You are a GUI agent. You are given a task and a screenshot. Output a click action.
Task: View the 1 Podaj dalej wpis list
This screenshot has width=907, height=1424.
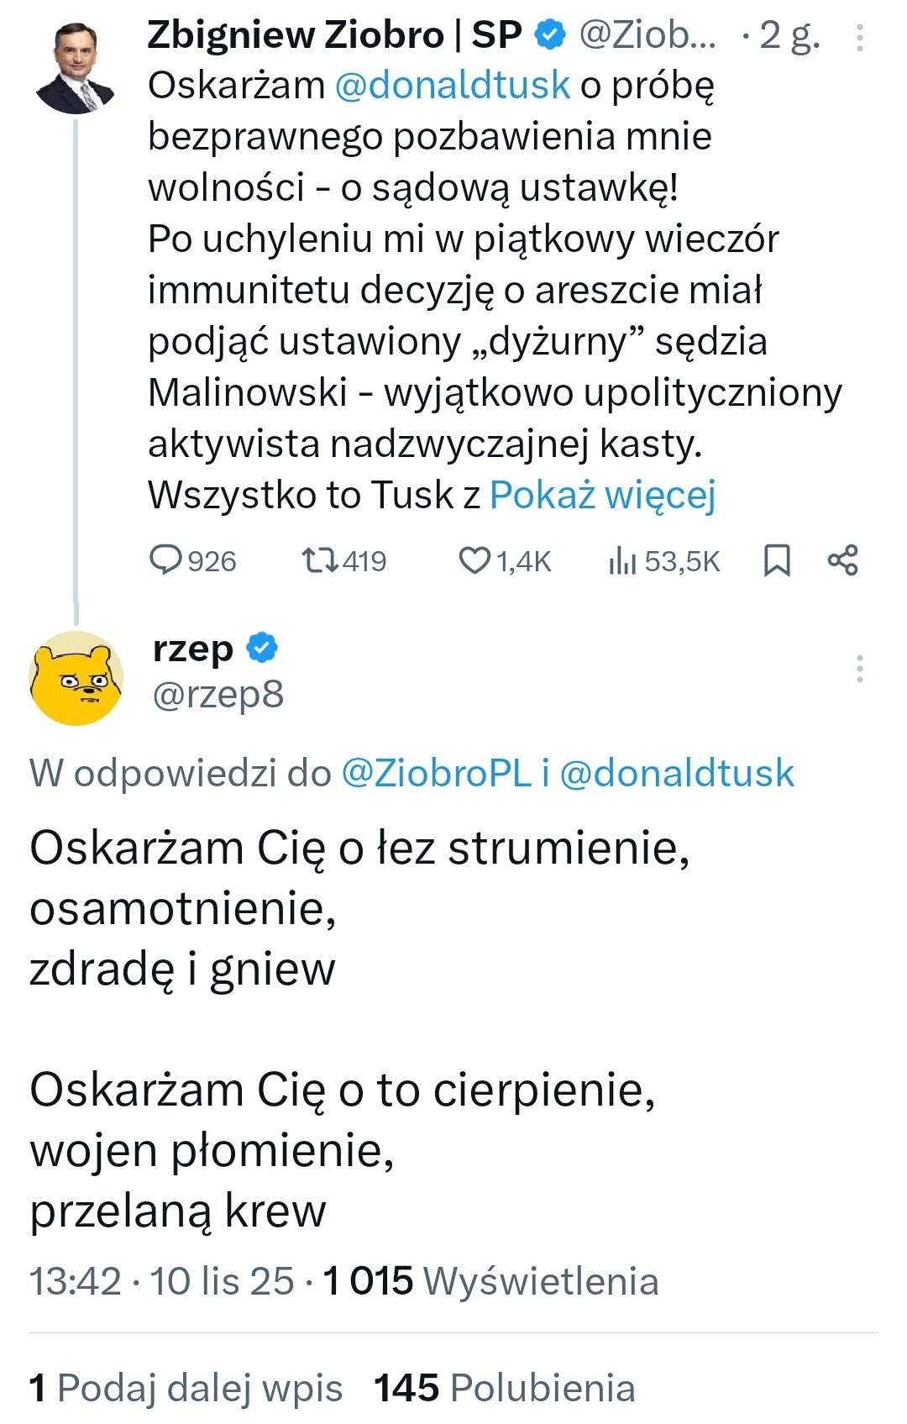186,1388
